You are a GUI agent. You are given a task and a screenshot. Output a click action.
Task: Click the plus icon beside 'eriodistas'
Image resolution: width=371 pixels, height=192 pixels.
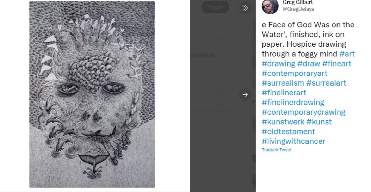(221, 55)
